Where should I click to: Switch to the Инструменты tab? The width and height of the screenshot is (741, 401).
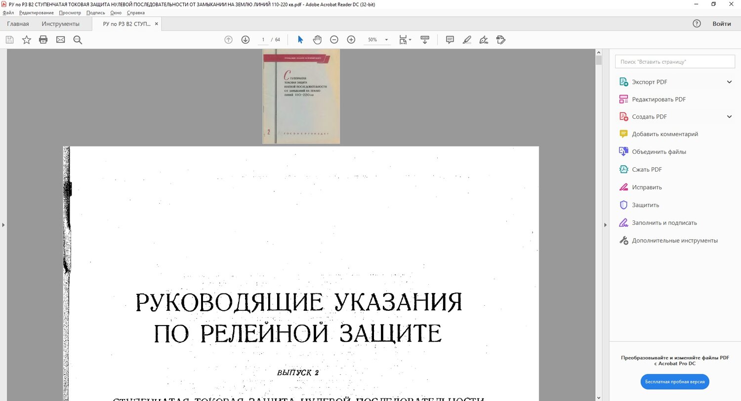tap(61, 23)
